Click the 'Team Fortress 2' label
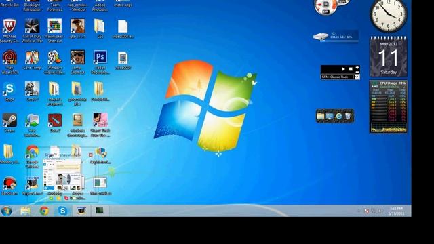 (x=55, y=7)
